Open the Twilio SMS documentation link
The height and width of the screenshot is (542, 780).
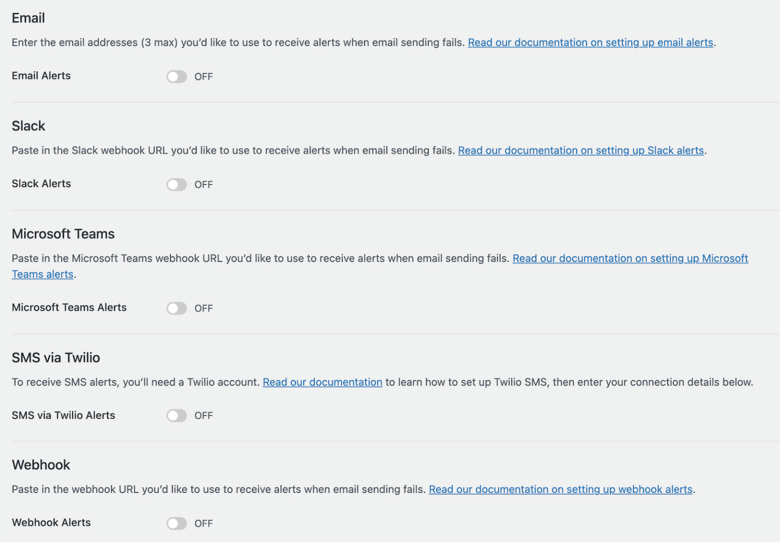(322, 382)
